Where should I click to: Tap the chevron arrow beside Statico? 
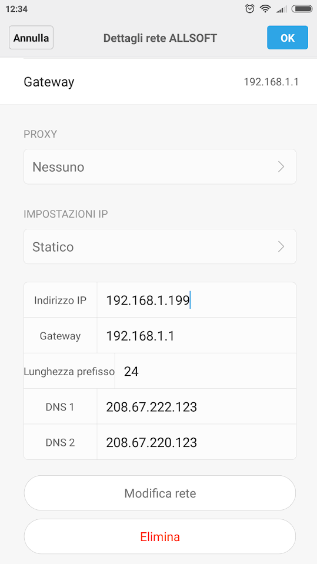click(281, 247)
